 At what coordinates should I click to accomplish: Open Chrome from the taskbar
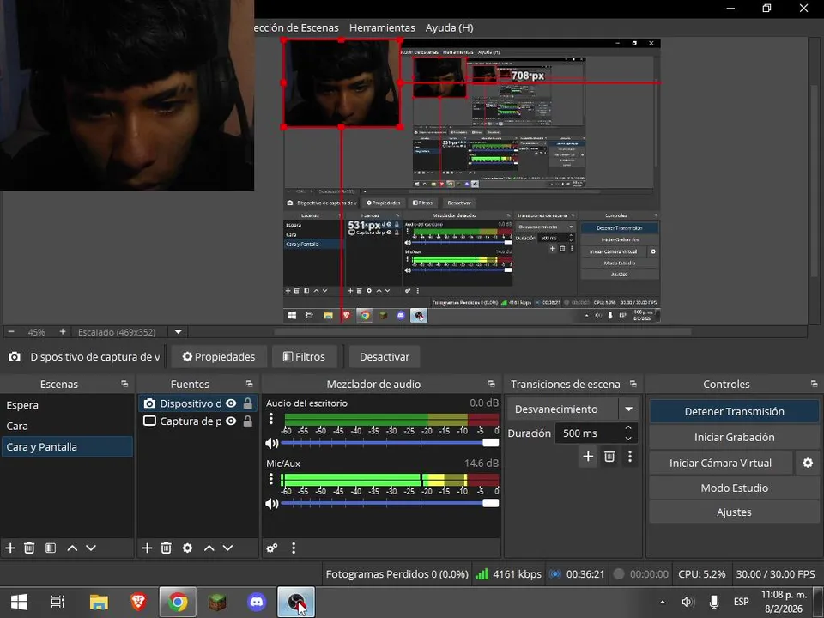click(178, 602)
